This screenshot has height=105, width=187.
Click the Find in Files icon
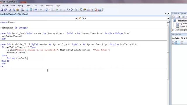pyautogui.click(x=22, y=10)
